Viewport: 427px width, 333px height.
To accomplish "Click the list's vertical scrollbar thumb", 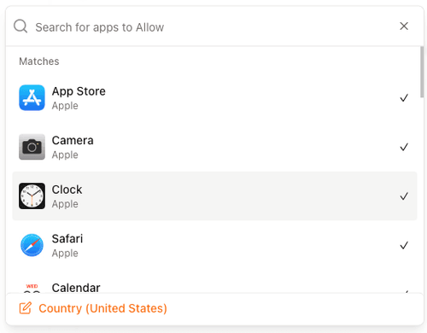I will tap(422, 72).
